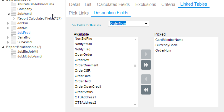
Task: Select the Linked Tables tab
Action: pos(194,4)
